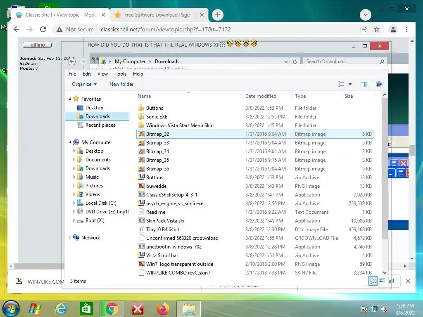
Task: Expand Music in navigation tree
Action: (x=74, y=177)
